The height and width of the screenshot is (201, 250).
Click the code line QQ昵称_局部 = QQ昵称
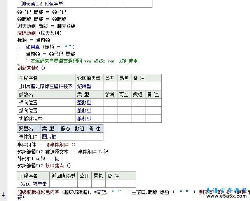pyautogui.click(x=42, y=19)
